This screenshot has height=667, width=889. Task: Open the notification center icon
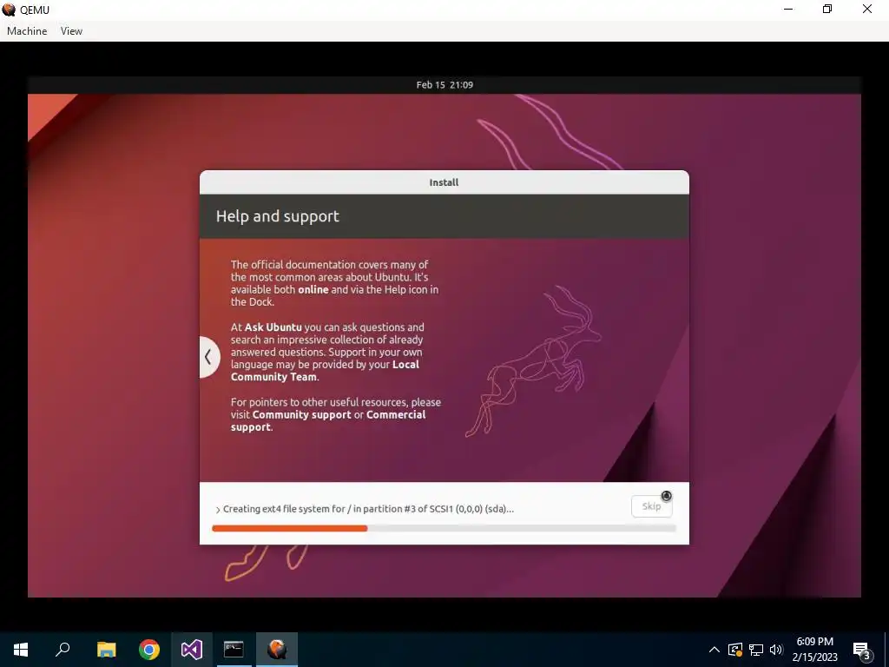click(862, 650)
